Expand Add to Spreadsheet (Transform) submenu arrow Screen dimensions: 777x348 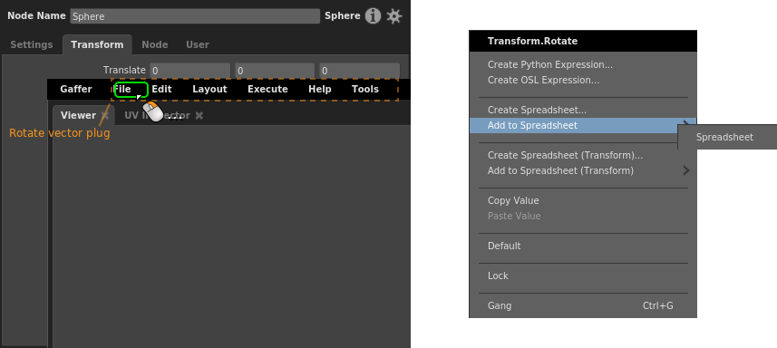click(x=686, y=170)
